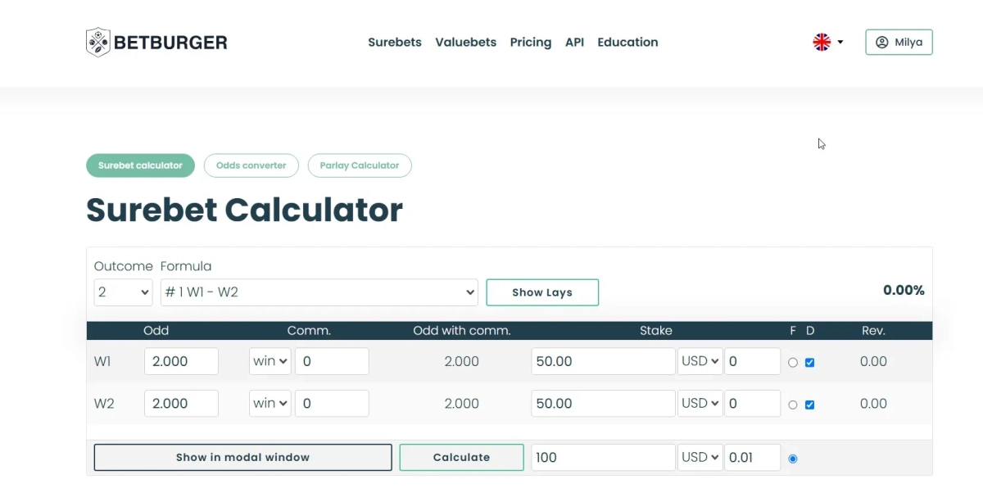Switch to the Odds converter tab
Image resolution: width=983 pixels, height=493 pixels.
pos(251,165)
